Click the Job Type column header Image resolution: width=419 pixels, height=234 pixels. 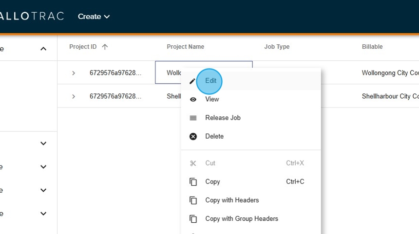coord(277,47)
